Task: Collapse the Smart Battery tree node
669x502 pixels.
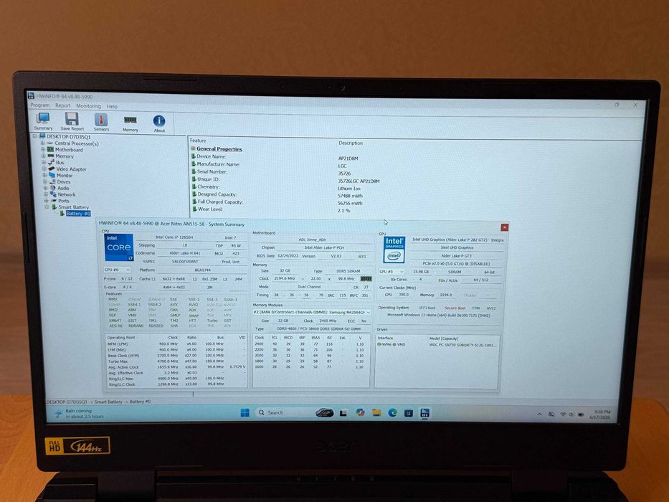Action: pos(47,207)
